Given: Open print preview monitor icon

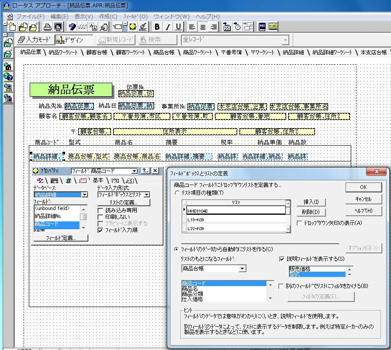Looking at the screenshot, I should (58, 27).
